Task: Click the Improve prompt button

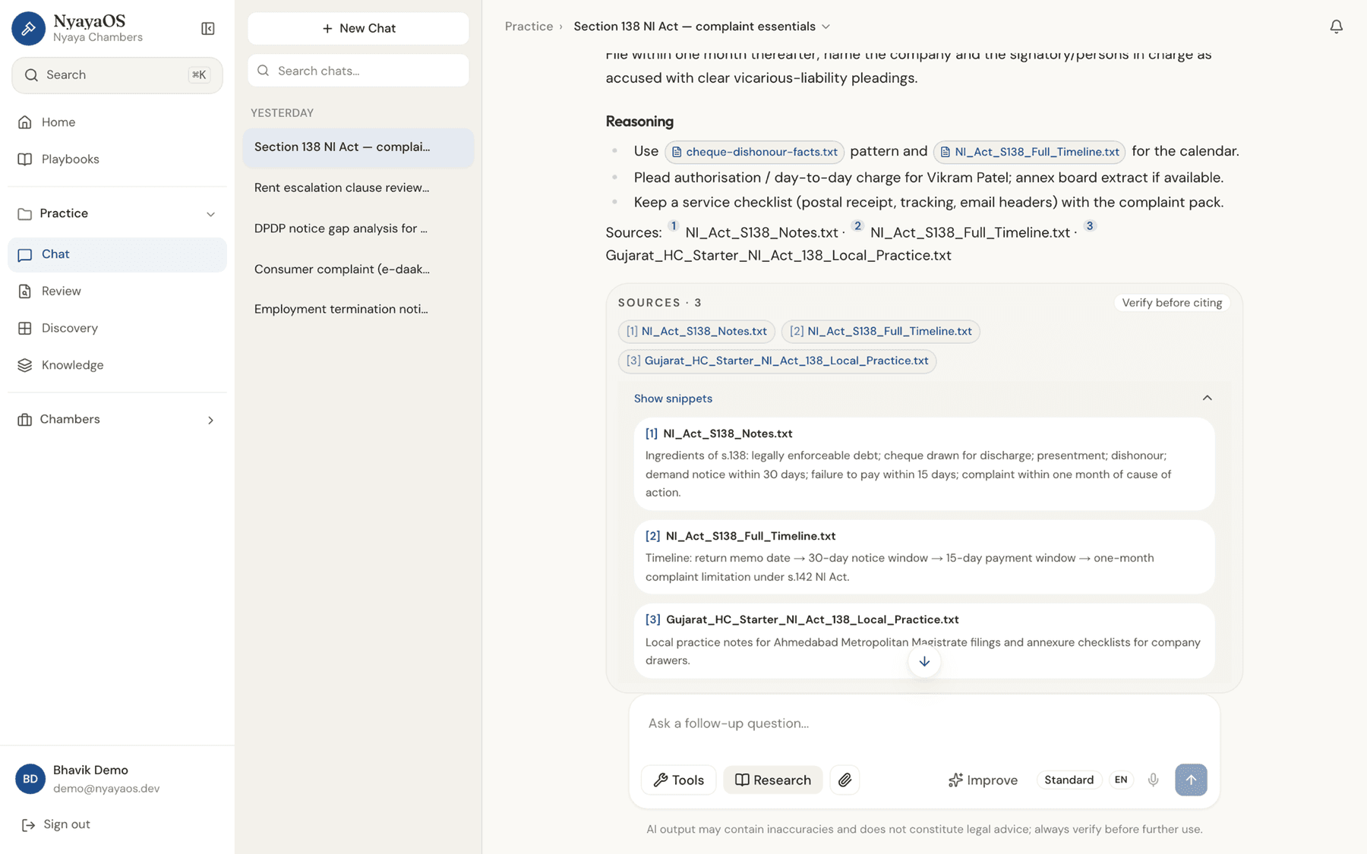Action: click(983, 780)
